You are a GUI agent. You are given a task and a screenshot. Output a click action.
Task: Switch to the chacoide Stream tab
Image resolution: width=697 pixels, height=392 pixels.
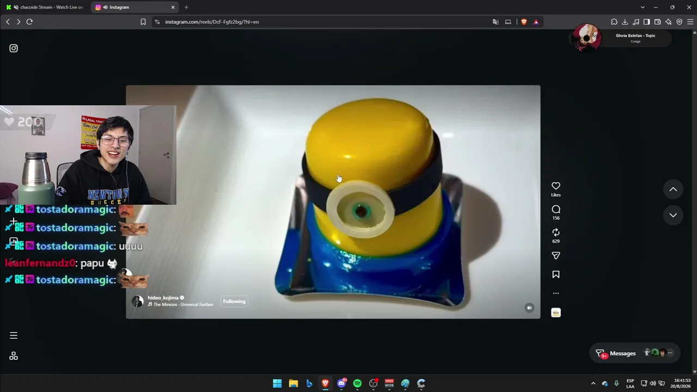45,7
